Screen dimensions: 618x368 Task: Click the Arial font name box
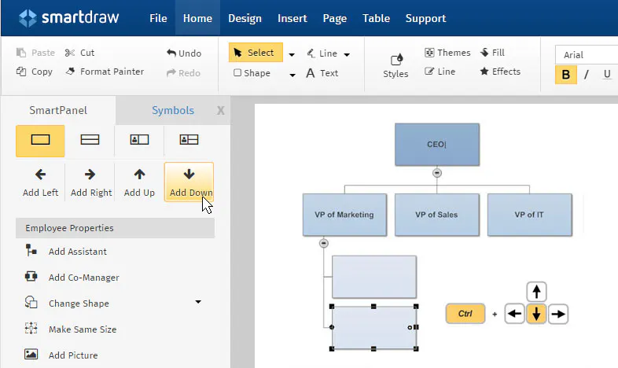pos(587,55)
